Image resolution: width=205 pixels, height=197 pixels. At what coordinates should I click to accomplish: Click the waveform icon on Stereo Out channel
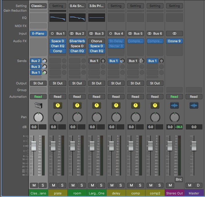(175, 105)
